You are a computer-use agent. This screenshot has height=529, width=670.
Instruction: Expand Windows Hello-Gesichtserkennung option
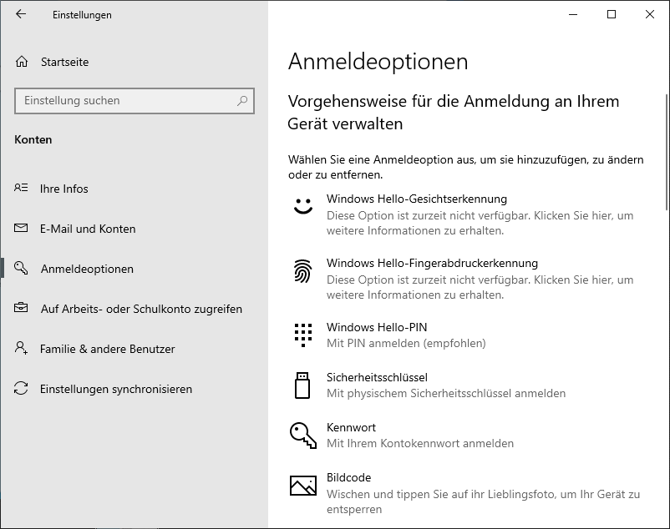pyautogui.click(x=468, y=214)
